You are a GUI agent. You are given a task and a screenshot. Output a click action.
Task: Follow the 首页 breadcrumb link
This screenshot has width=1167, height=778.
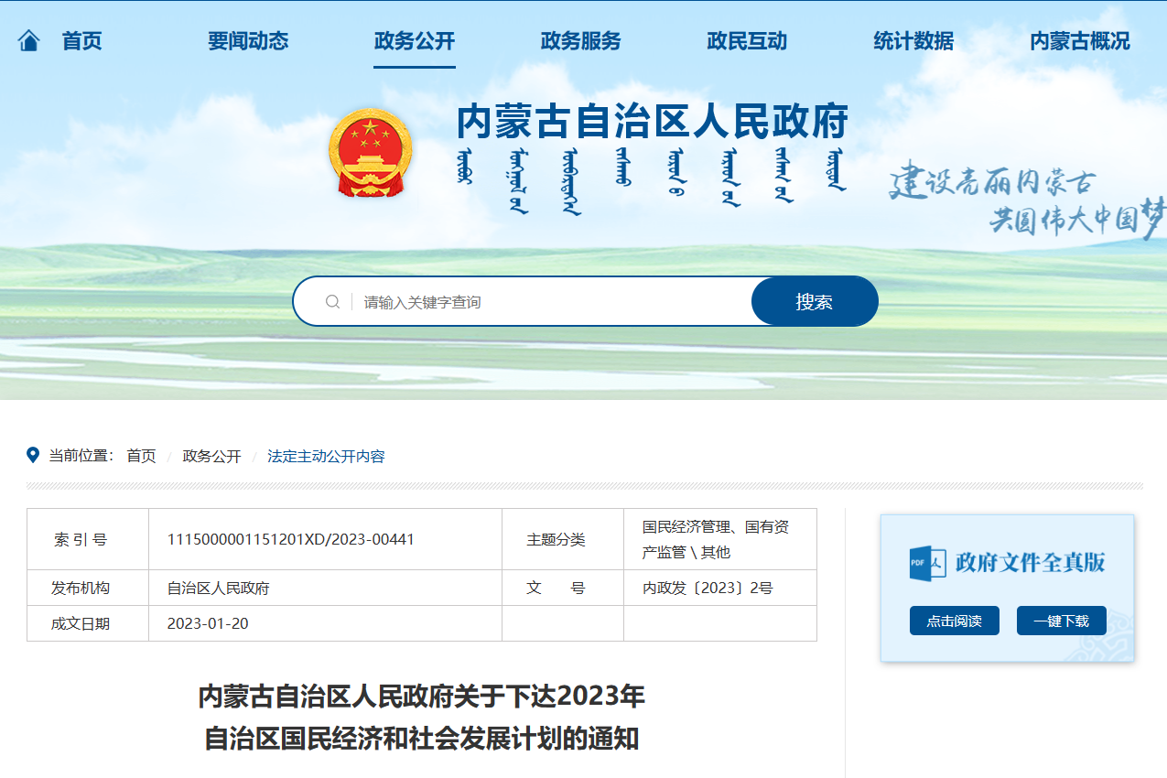tap(141, 456)
